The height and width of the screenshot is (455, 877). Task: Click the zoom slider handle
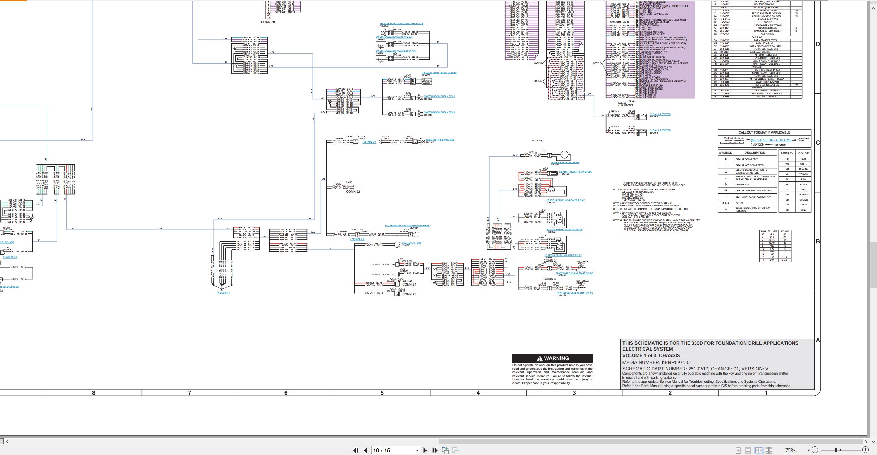click(836, 450)
